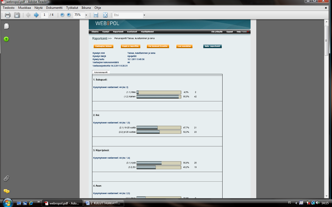Open the Tiedosto menu
332x207 pixels.
9,8
